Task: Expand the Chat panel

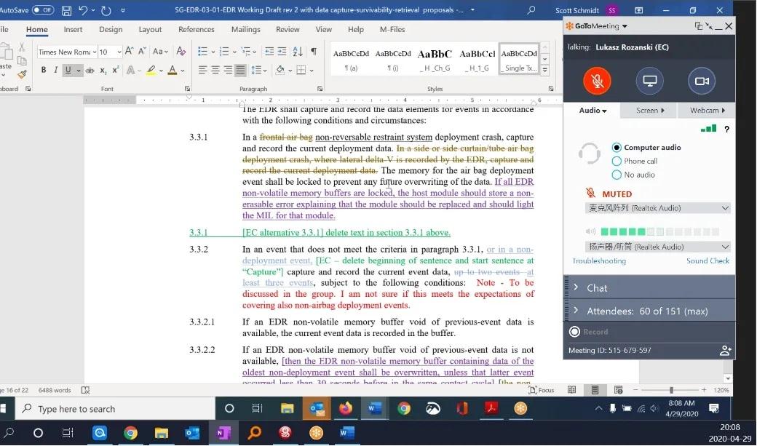Action: 649,287
